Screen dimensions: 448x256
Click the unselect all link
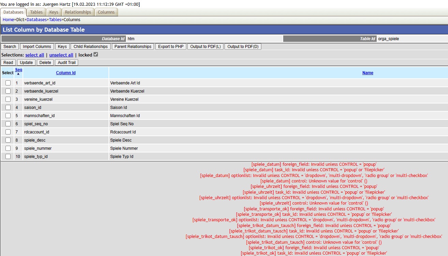pyautogui.click(x=61, y=55)
